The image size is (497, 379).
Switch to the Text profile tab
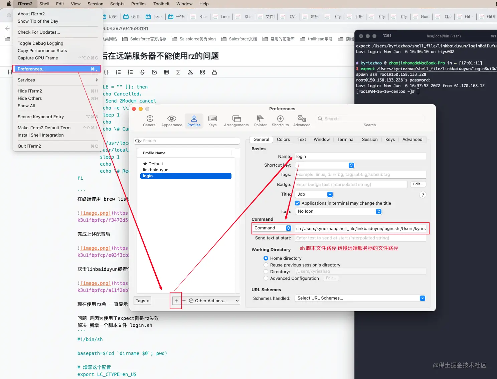point(302,140)
